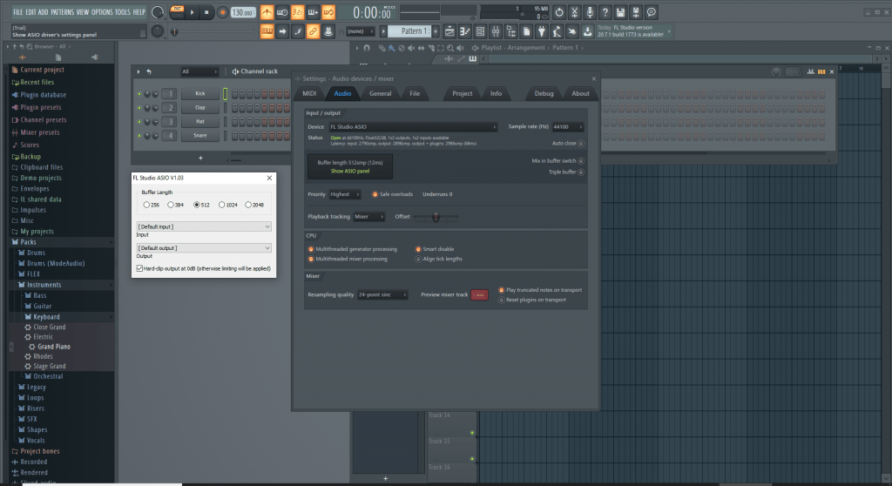Open the Default input dropdown in ASIO panel
Image resolution: width=892 pixels, height=486 pixels.
point(204,226)
